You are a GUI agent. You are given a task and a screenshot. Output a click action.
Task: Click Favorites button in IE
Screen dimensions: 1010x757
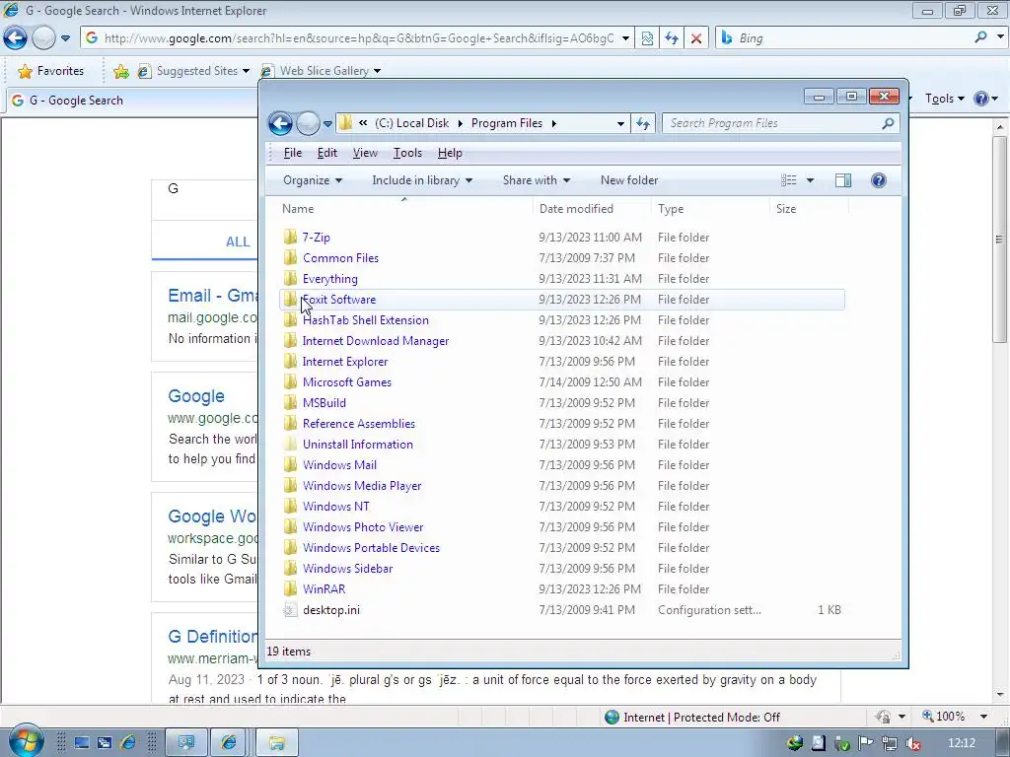coord(51,71)
